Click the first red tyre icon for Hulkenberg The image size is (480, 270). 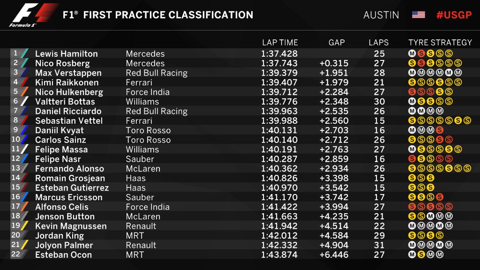412,92
